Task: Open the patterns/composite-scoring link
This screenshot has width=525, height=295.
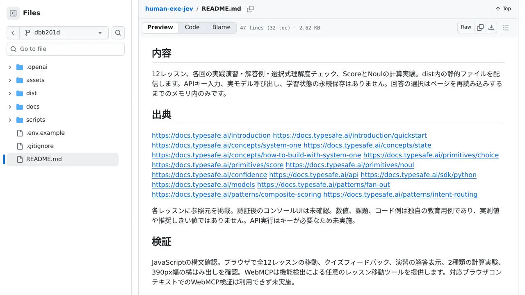Action: (236, 195)
